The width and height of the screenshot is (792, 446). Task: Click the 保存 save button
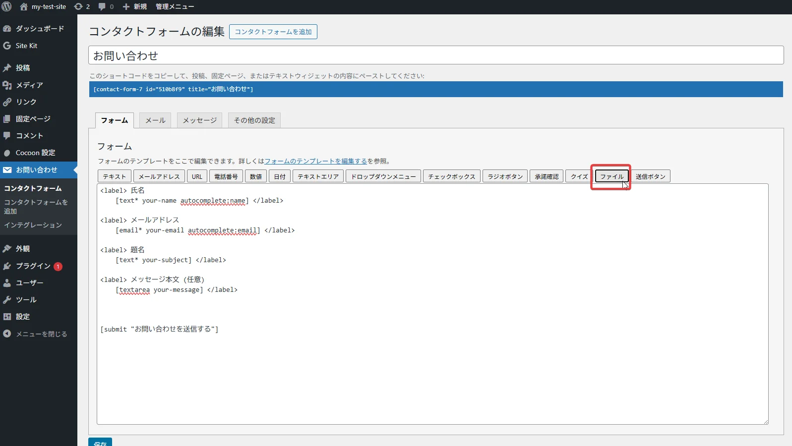pyautogui.click(x=100, y=443)
